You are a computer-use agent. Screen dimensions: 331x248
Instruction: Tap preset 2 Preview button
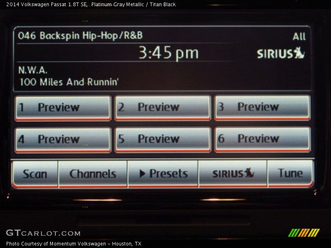163,108
